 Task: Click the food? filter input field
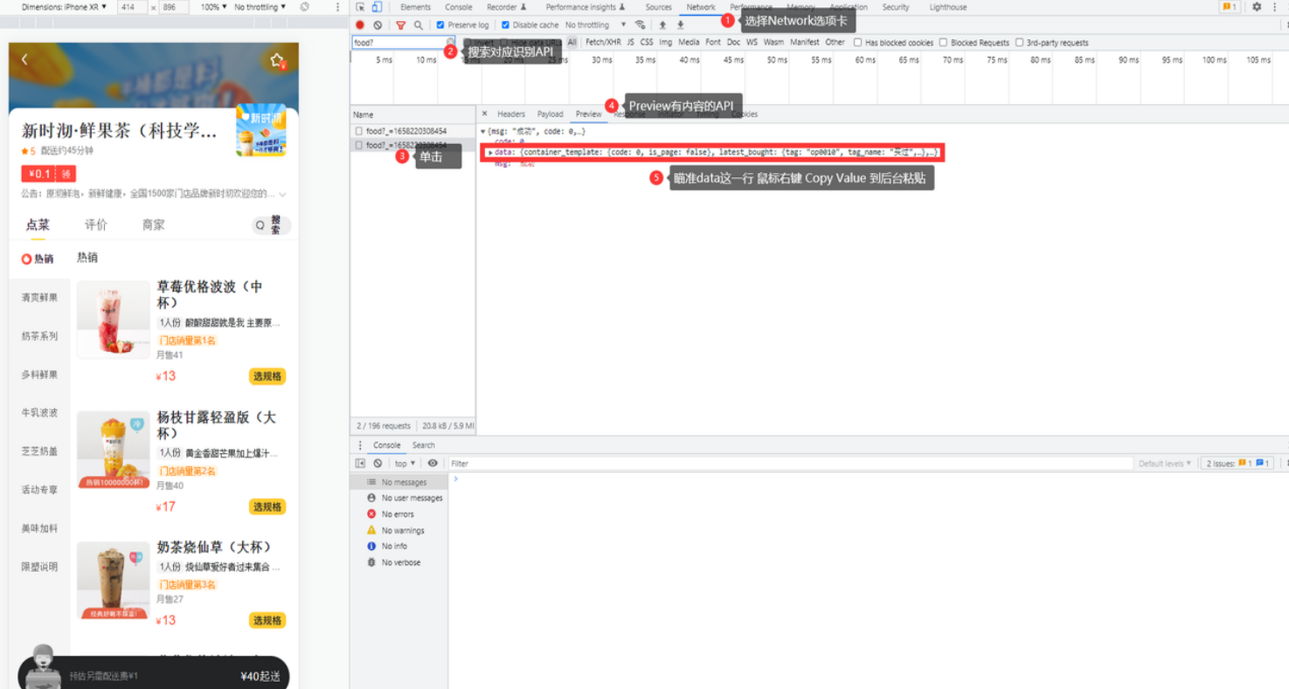398,42
